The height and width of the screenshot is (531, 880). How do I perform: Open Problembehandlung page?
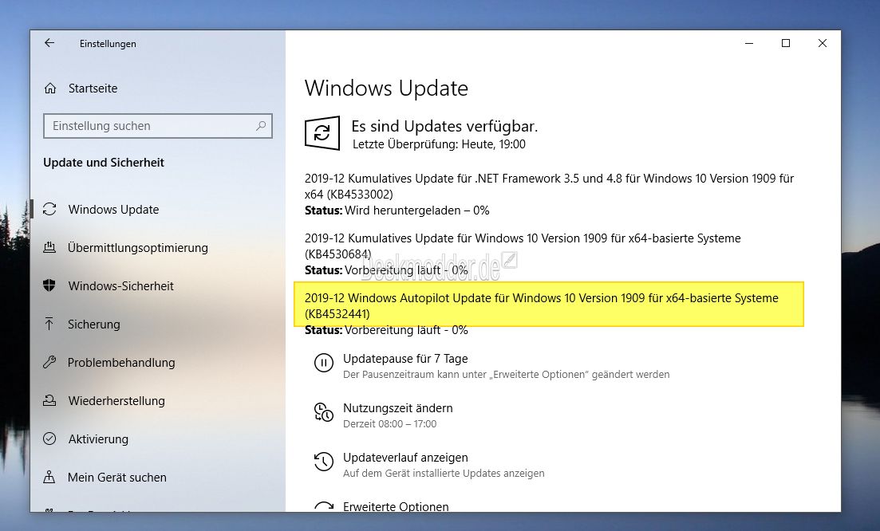click(121, 363)
